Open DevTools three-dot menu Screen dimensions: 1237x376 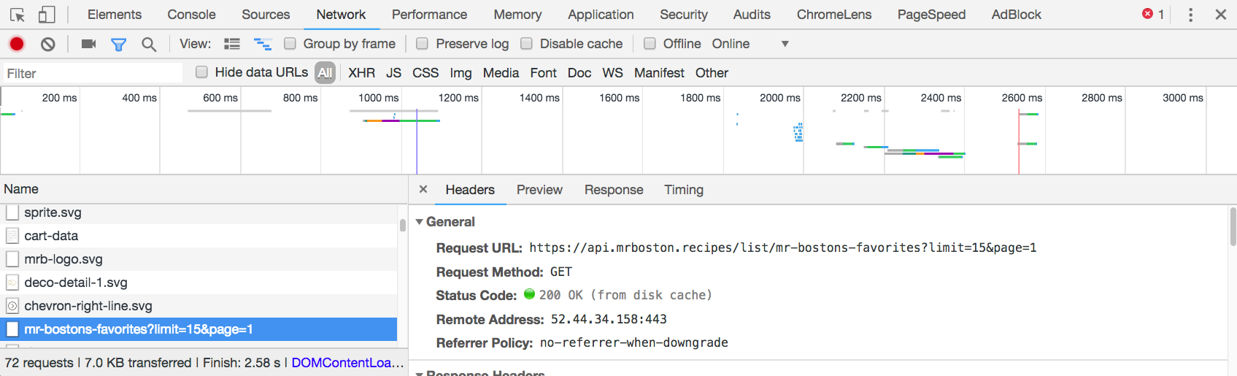[1190, 15]
